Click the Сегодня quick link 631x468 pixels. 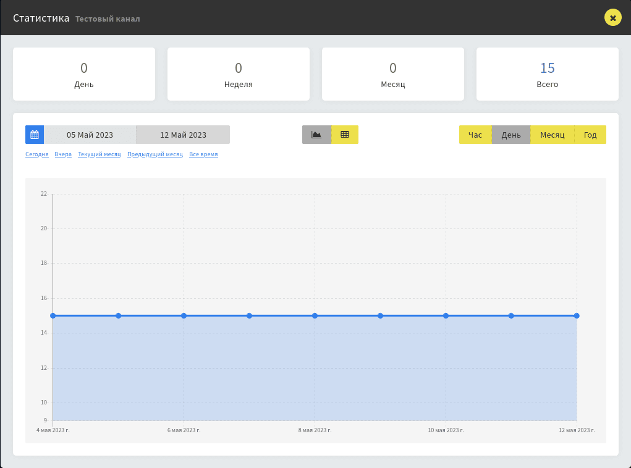coord(37,154)
